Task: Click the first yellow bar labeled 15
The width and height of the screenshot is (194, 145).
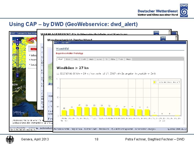Action: click(x=64, y=113)
